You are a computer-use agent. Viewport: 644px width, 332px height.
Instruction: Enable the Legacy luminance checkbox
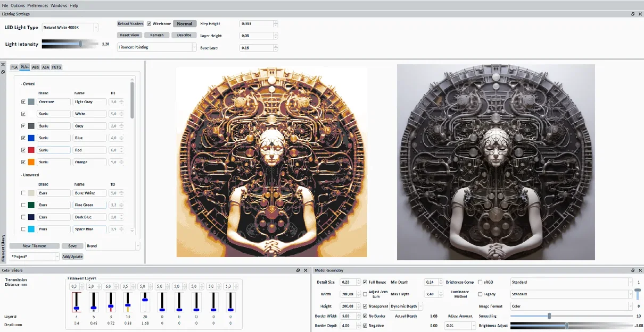[480, 294]
